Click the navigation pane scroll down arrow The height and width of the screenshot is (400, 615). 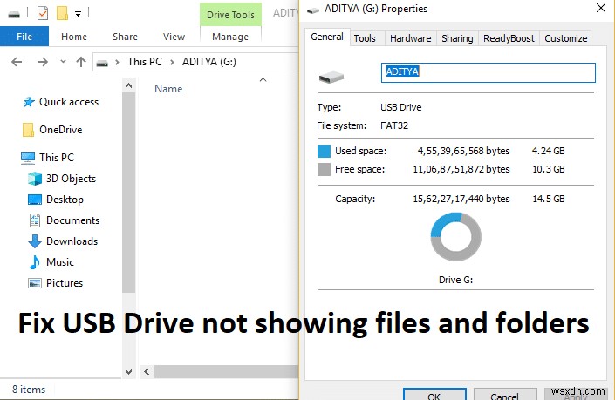(128, 371)
